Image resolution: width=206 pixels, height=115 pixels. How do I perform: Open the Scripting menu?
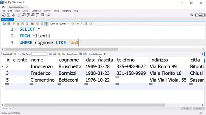point(67,11)
